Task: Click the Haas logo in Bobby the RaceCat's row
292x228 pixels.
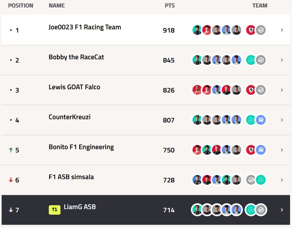Action: (x=261, y=60)
